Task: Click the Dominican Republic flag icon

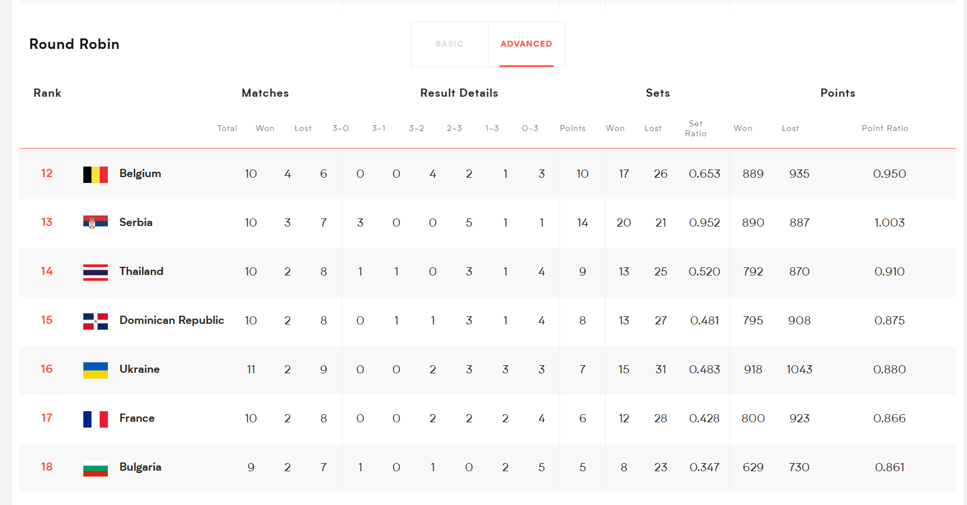Action: click(x=96, y=321)
